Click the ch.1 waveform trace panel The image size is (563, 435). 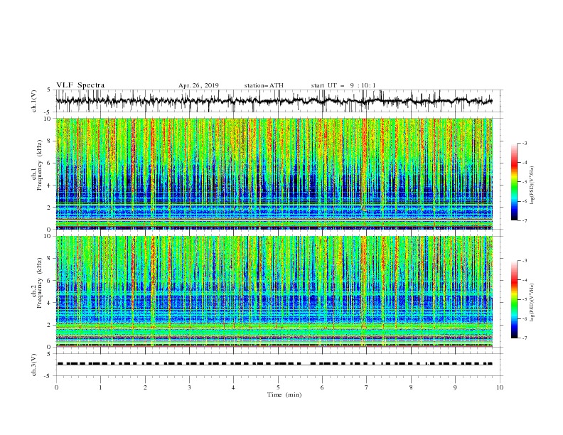(x=279, y=101)
